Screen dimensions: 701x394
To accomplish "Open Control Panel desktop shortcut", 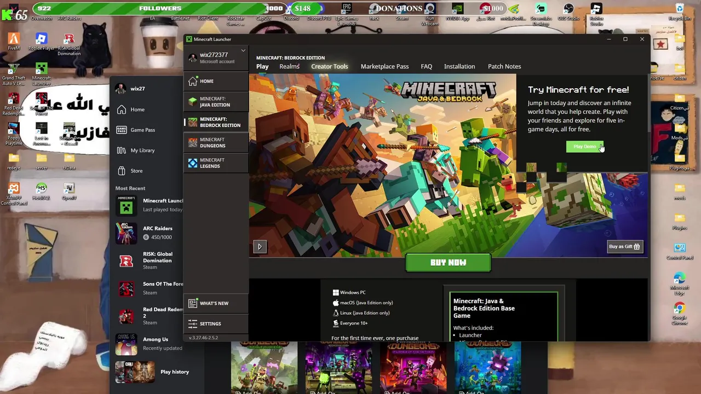I will coord(680,252).
